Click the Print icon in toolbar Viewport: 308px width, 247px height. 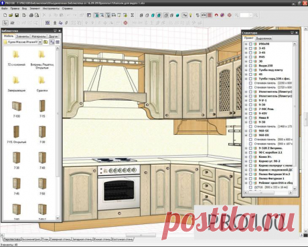click(31, 15)
